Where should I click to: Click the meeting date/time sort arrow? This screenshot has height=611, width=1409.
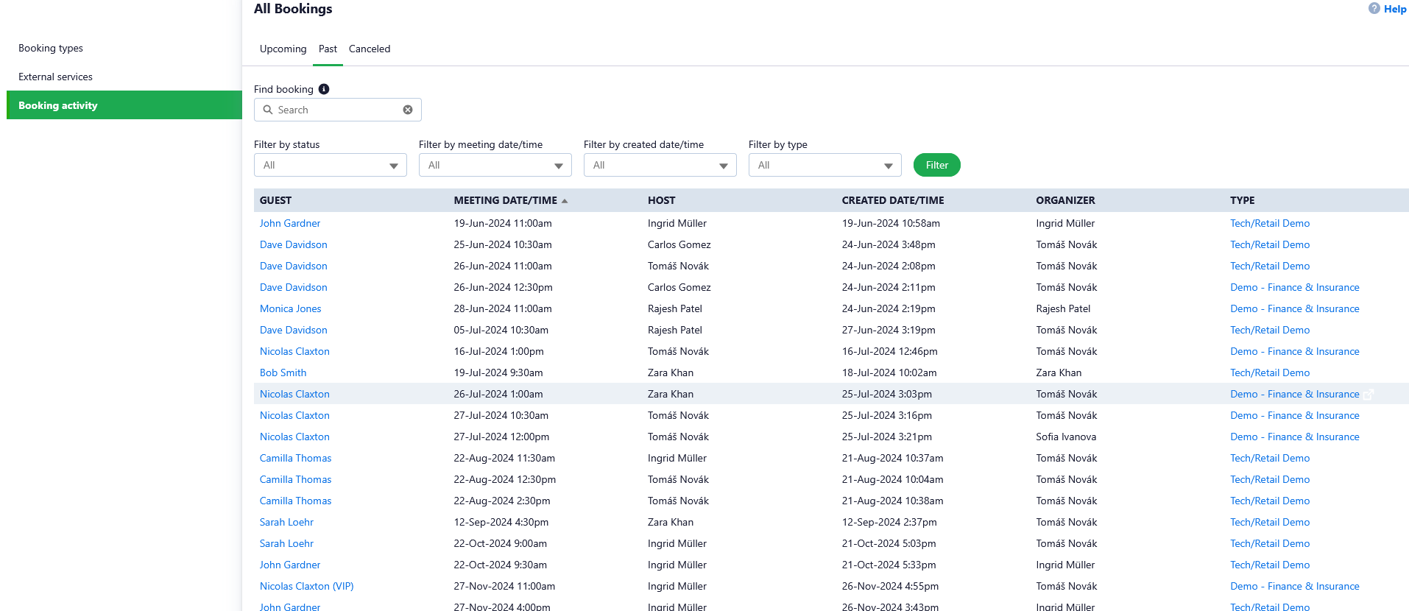[565, 201]
